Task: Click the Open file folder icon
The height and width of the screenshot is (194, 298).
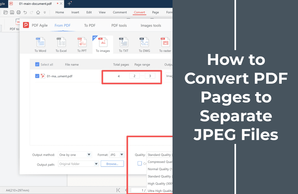Action: (6, 12)
